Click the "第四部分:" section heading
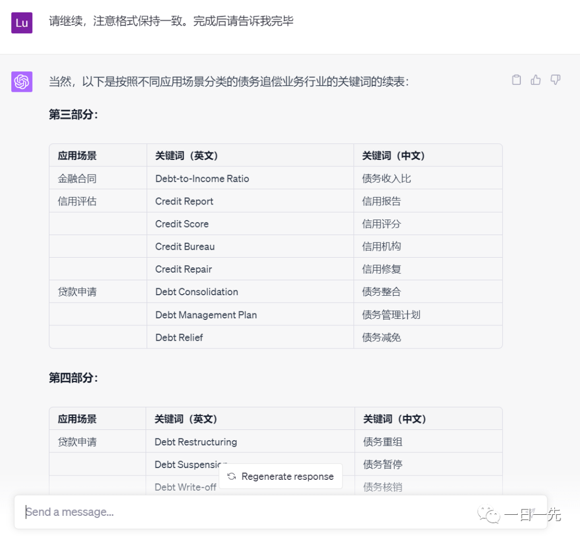 [x=74, y=378]
